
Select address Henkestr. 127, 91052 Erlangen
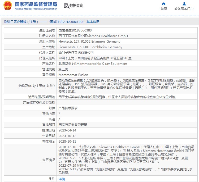tap(89, 42)
